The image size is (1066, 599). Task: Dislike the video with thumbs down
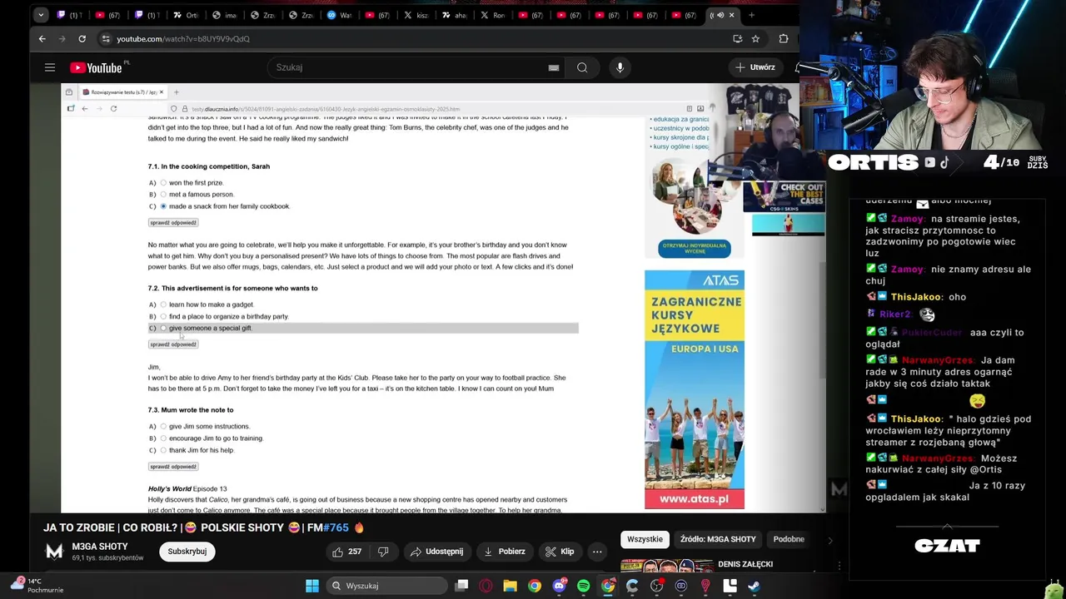tap(383, 552)
